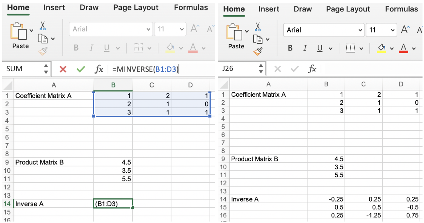Toggle Bold in left window
424x223 pixels.
pos(76,48)
